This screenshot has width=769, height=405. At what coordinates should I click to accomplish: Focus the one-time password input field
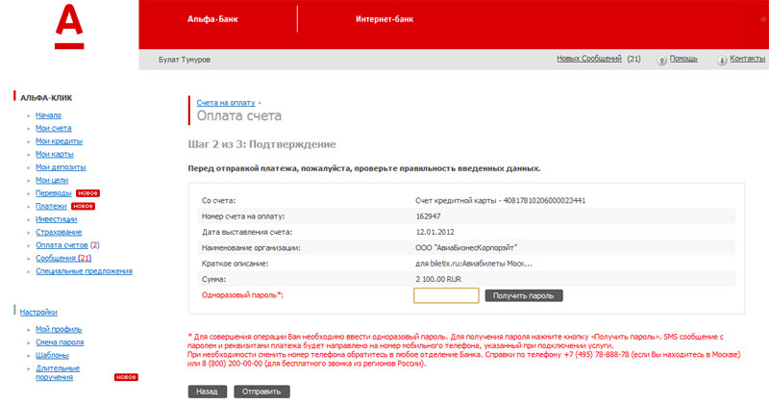446,295
